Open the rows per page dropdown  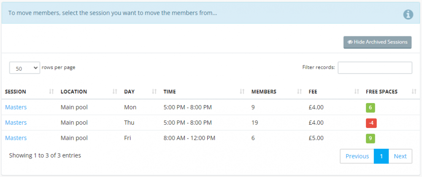[25, 68]
